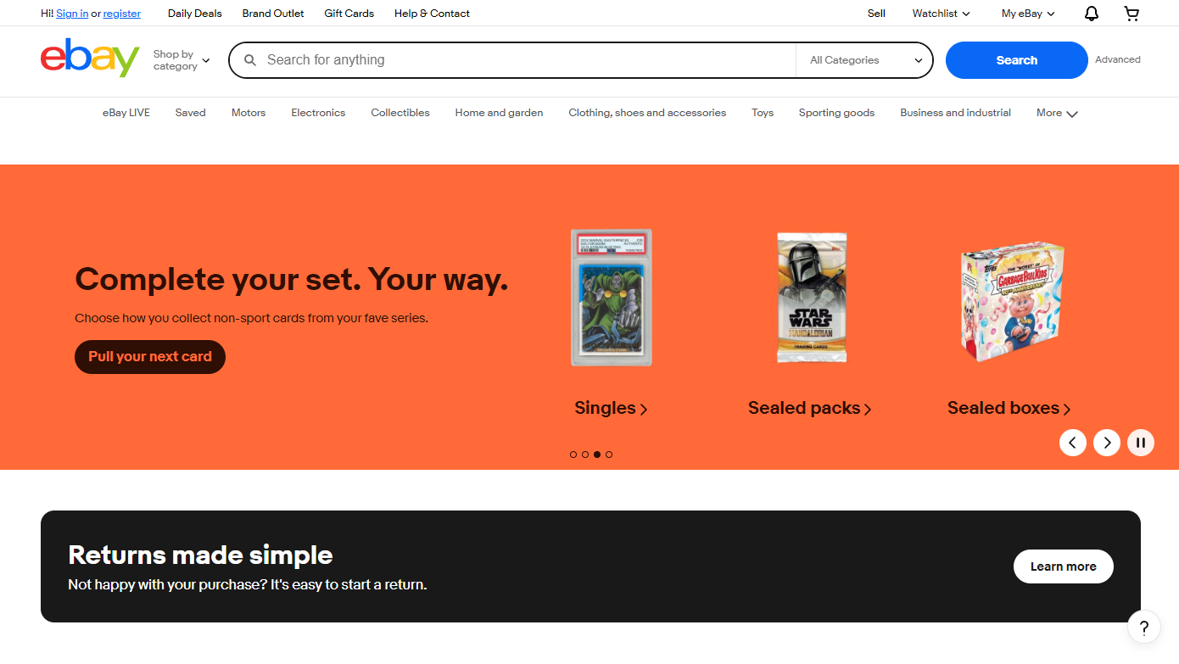This screenshot has width=1179, height=664.
Task: Open the Collectibles category tab
Action: [400, 113]
